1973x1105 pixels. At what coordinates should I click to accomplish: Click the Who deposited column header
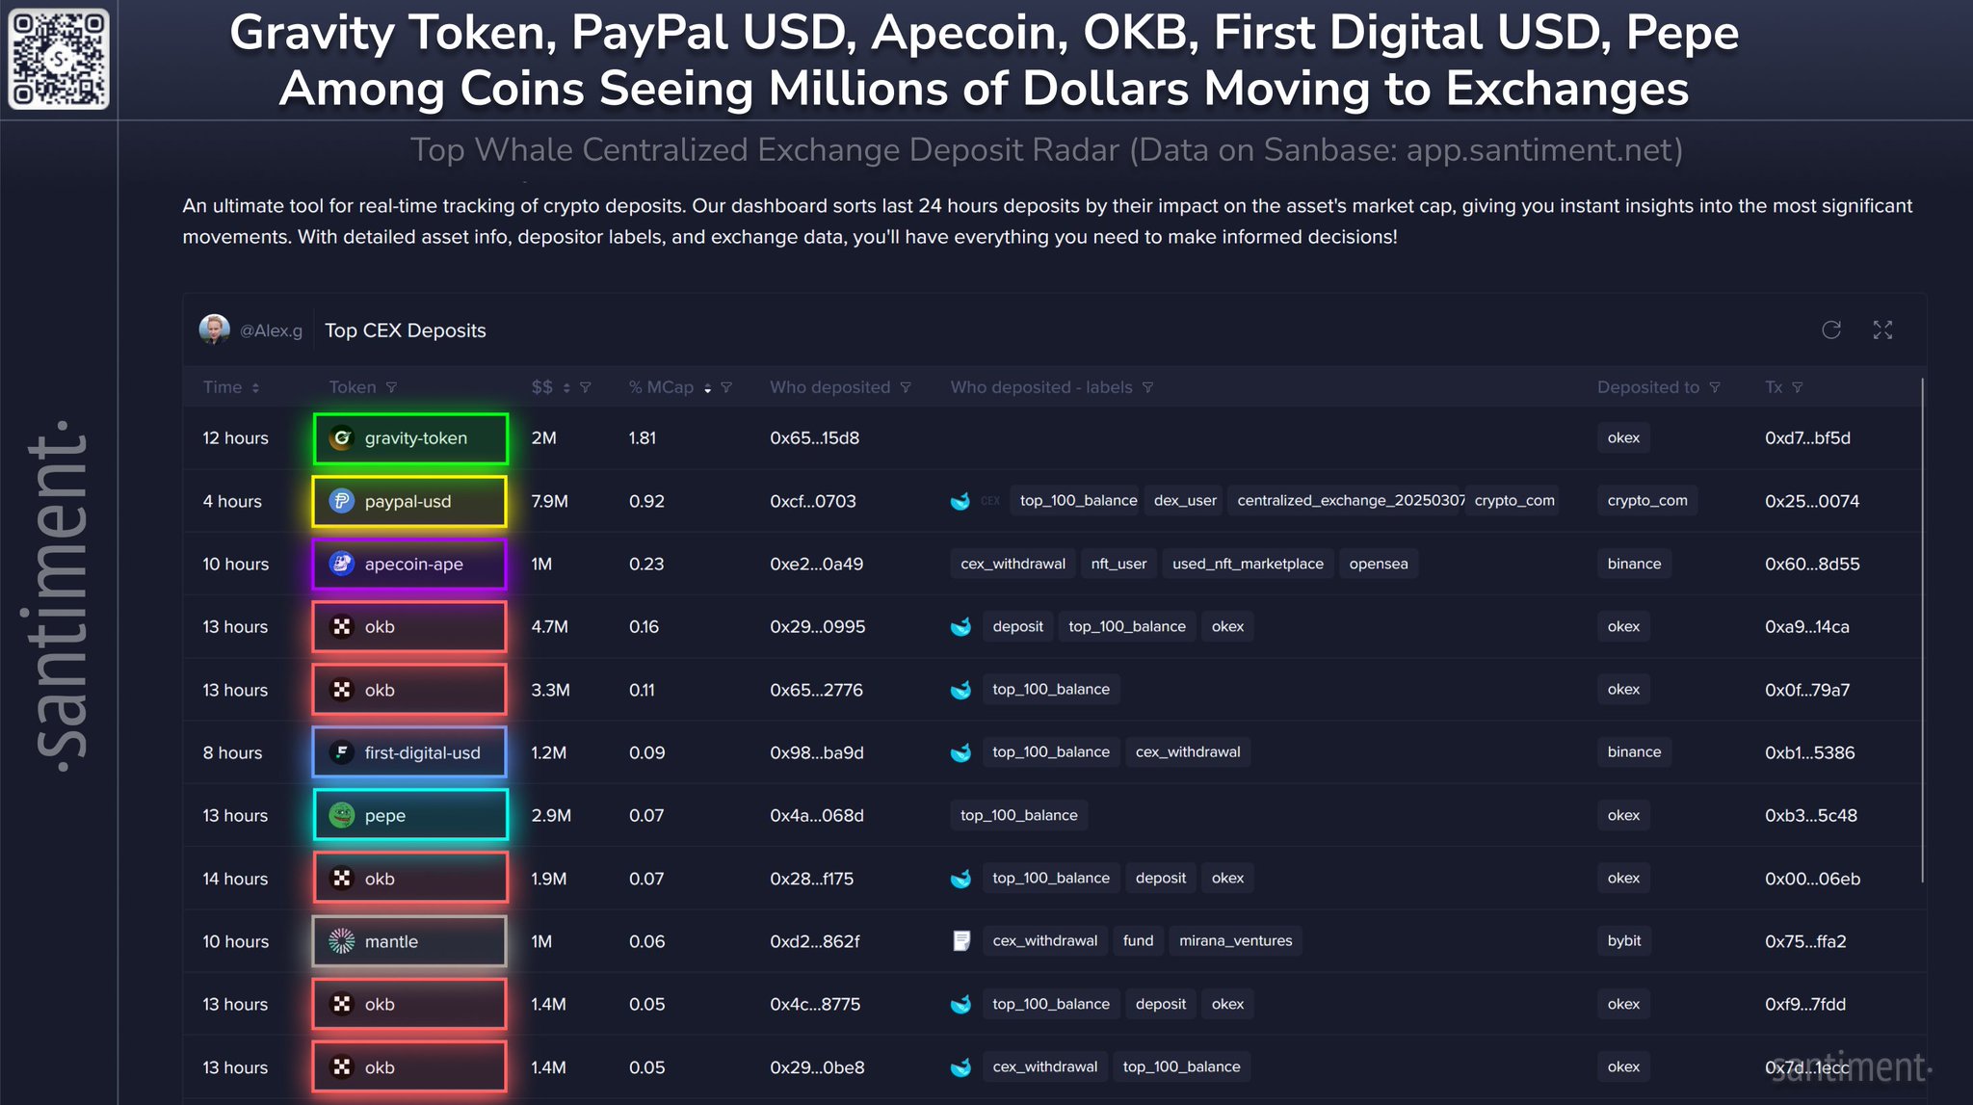829,387
